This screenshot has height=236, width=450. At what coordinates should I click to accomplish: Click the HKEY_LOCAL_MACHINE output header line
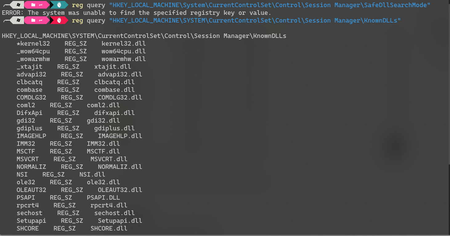[144, 36]
